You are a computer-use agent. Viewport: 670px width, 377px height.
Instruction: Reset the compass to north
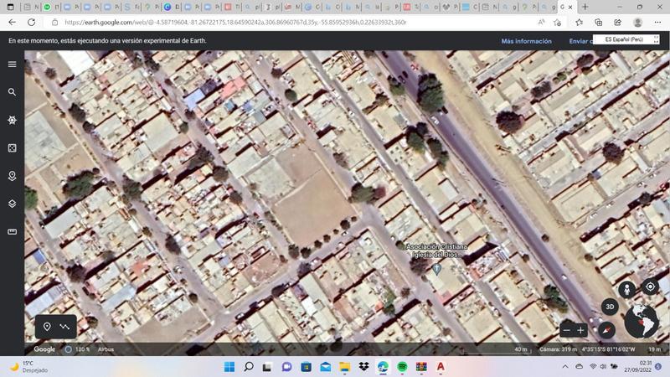[x=606, y=330]
